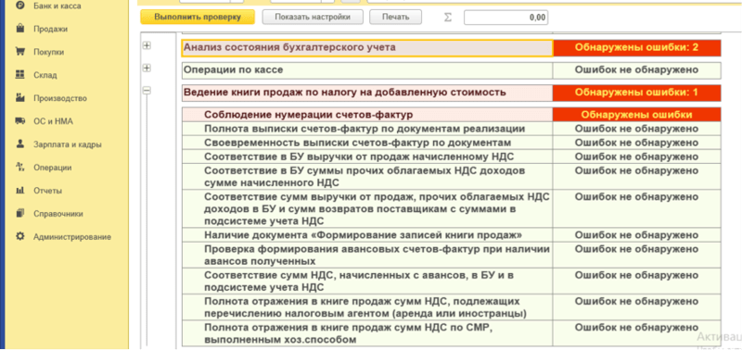The height and width of the screenshot is (350, 742).
Task: Select Соответствие сумм выручки от продаж row
Action: [x=367, y=208]
